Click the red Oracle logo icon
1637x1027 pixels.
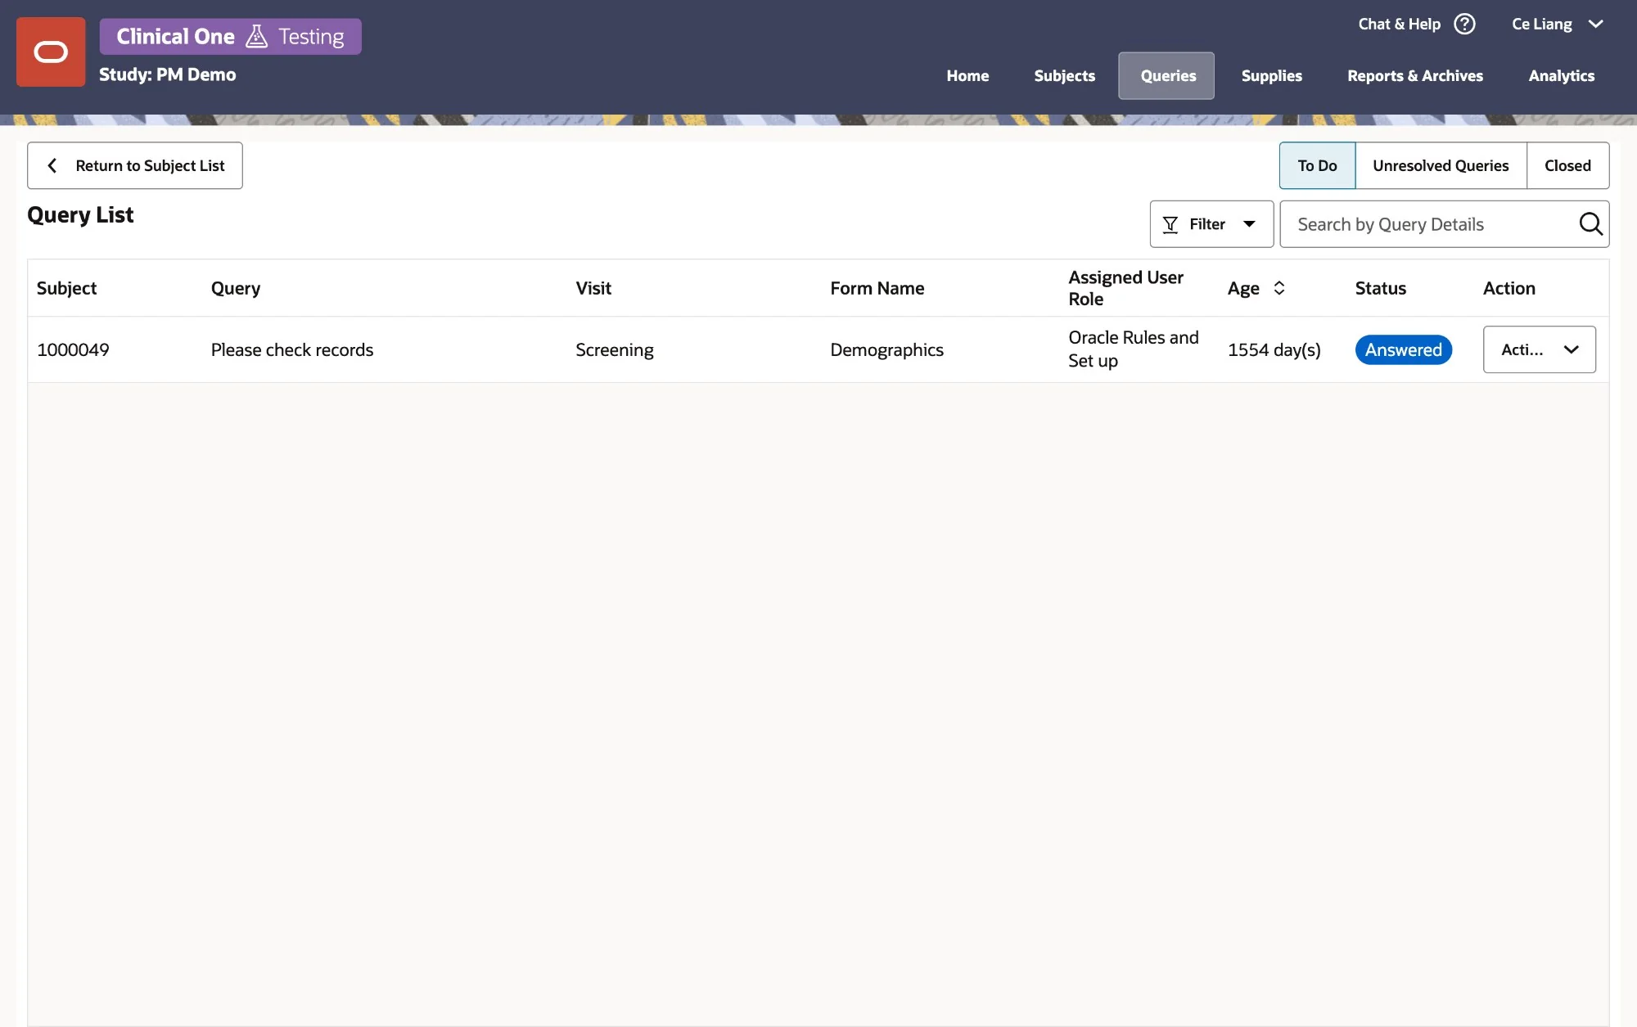[51, 52]
